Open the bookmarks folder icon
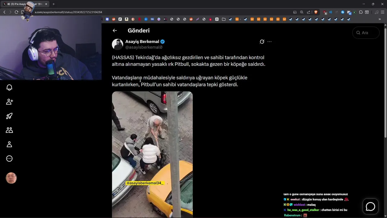Screen dimensions: 387x218 223,19
